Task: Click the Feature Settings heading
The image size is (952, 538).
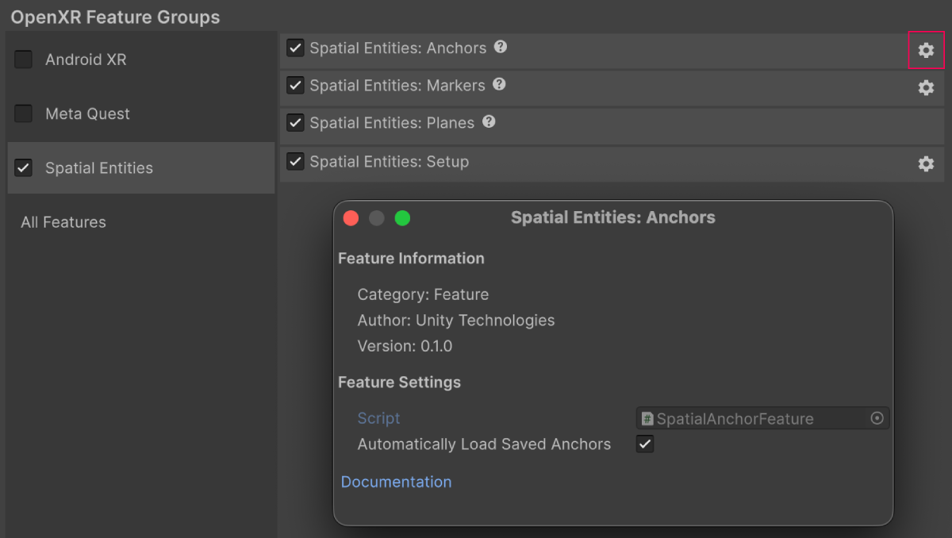Action: (399, 382)
